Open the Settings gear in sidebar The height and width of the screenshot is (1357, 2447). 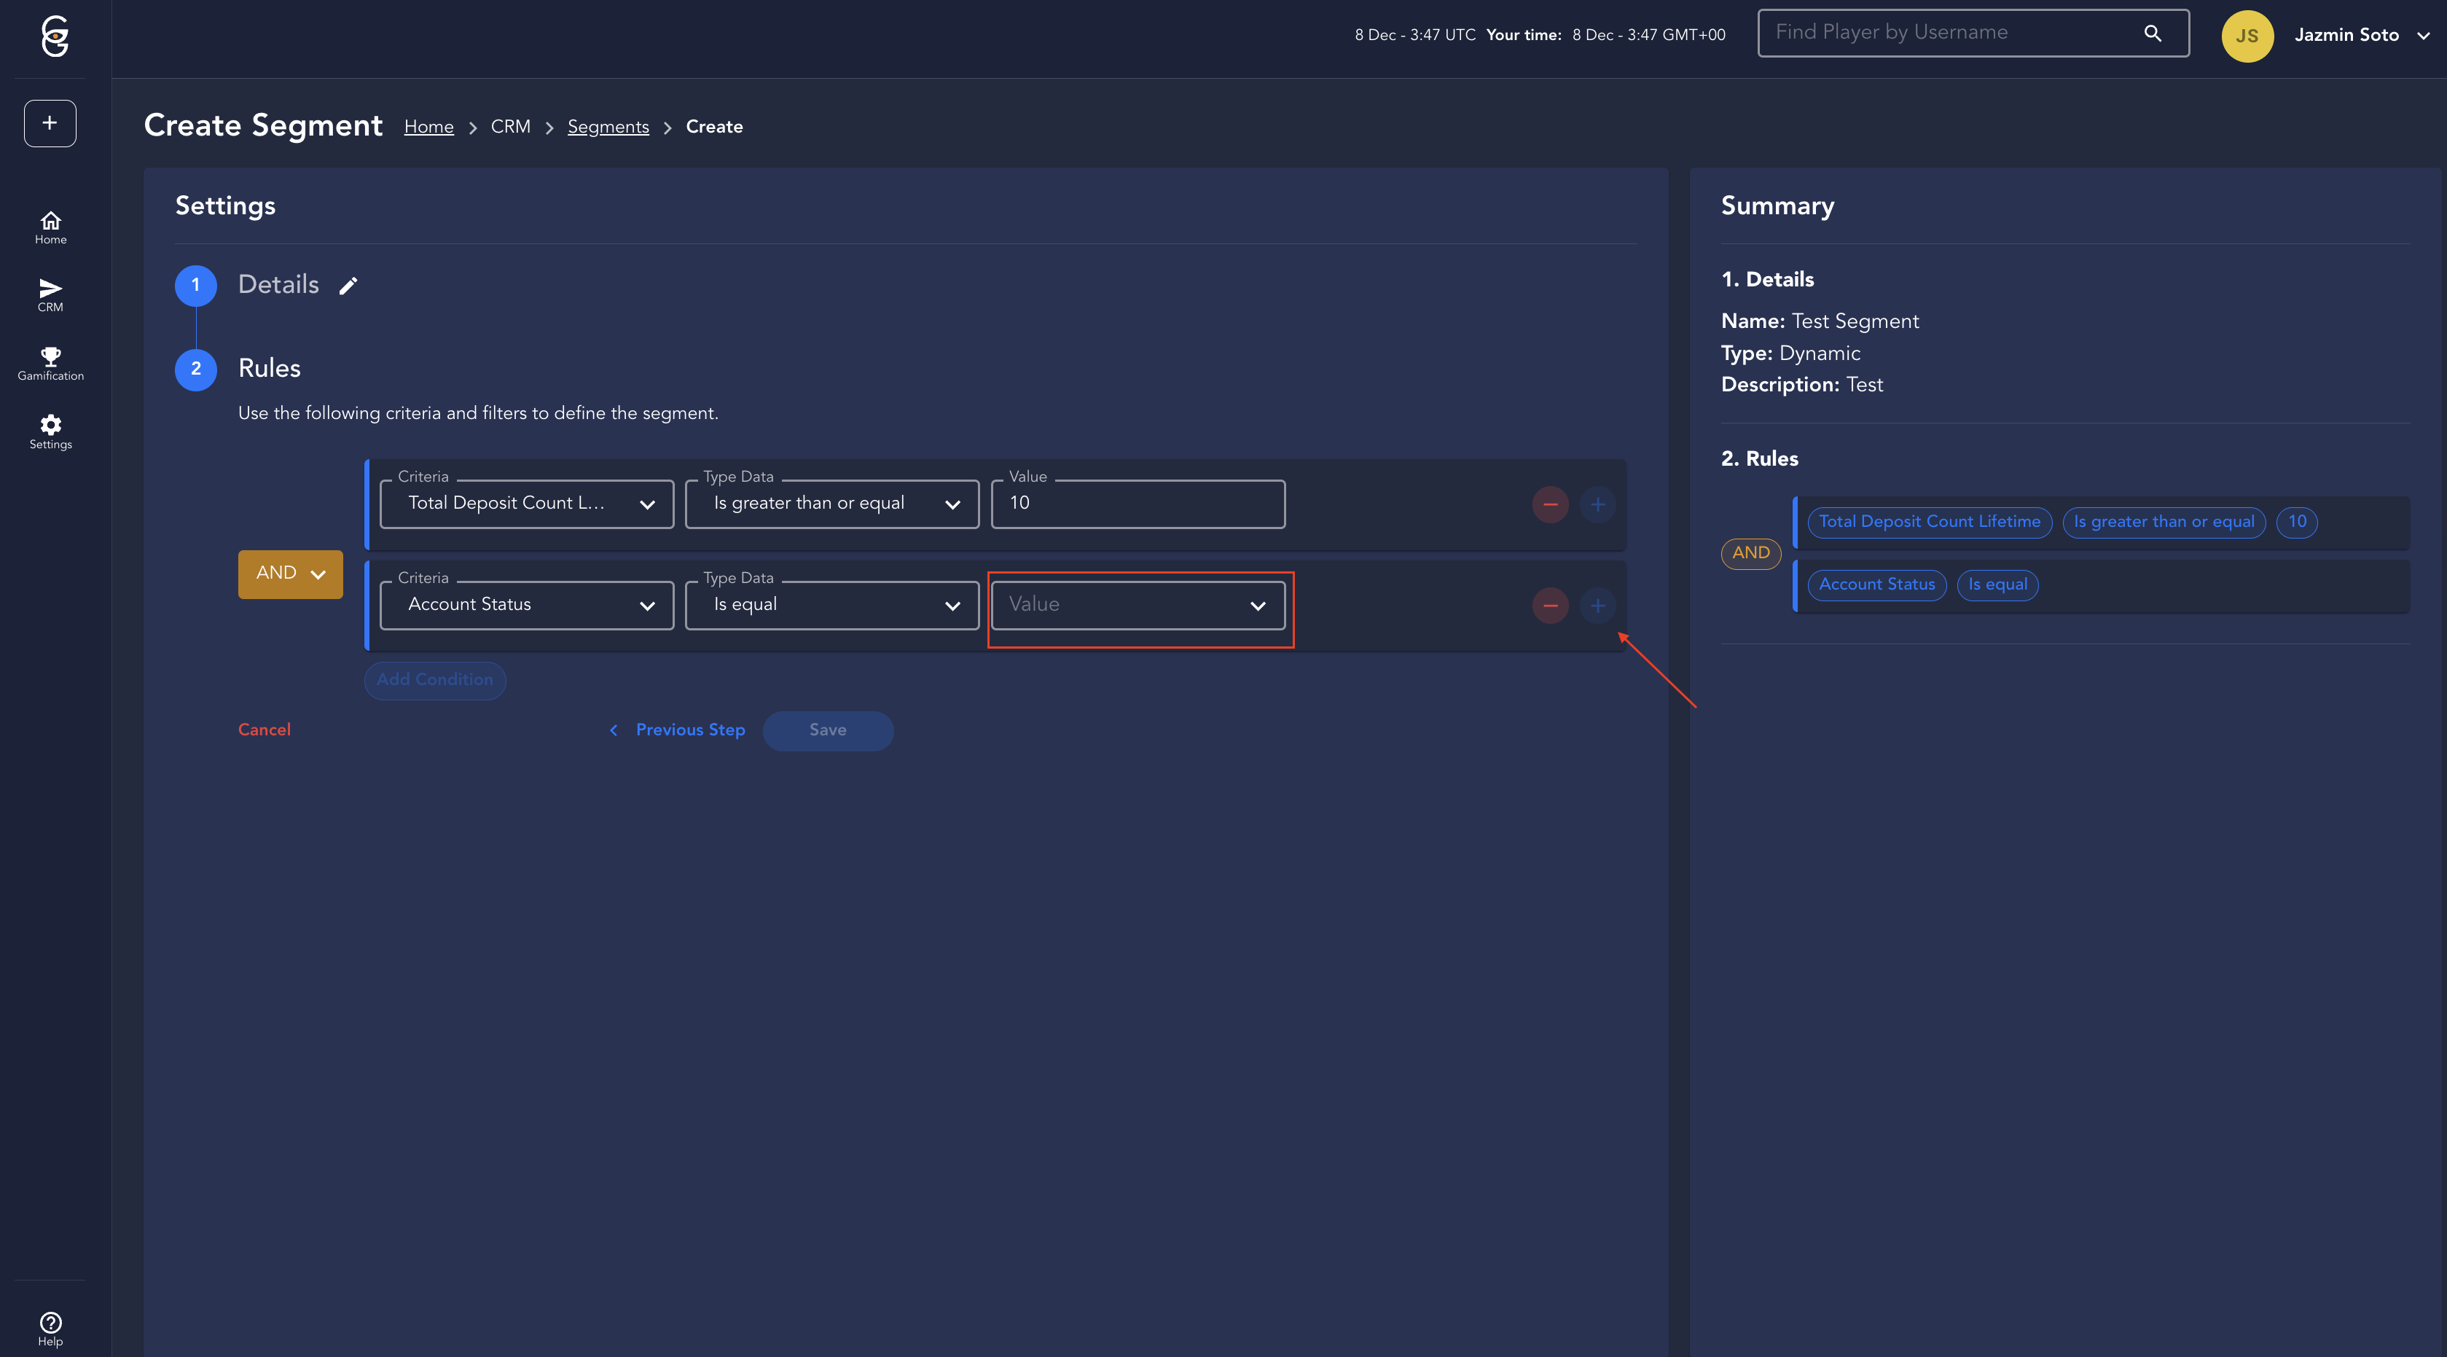pos(50,431)
